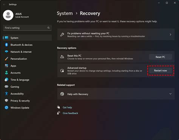Go to Windows Update

tap(27, 107)
